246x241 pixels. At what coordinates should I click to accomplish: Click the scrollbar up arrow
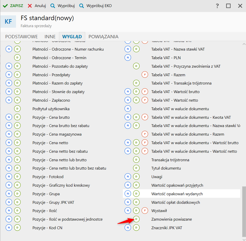click(243, 44)
